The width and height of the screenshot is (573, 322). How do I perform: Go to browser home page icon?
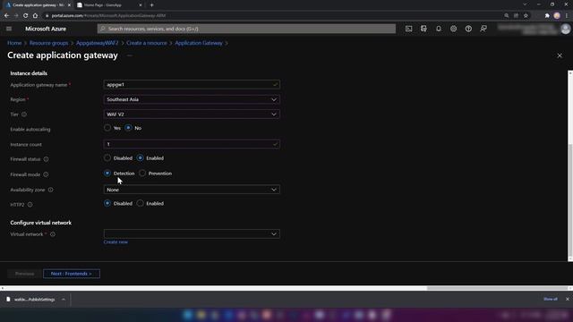(x=35, y=16)
